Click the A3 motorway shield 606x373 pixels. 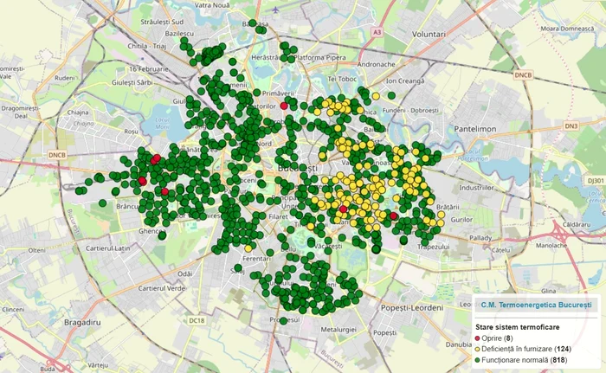[377, 32]
